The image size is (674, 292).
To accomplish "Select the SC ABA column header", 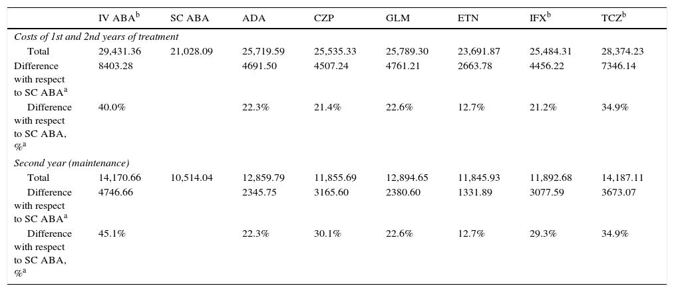I will pyautogui.click(x=190, y=19).
